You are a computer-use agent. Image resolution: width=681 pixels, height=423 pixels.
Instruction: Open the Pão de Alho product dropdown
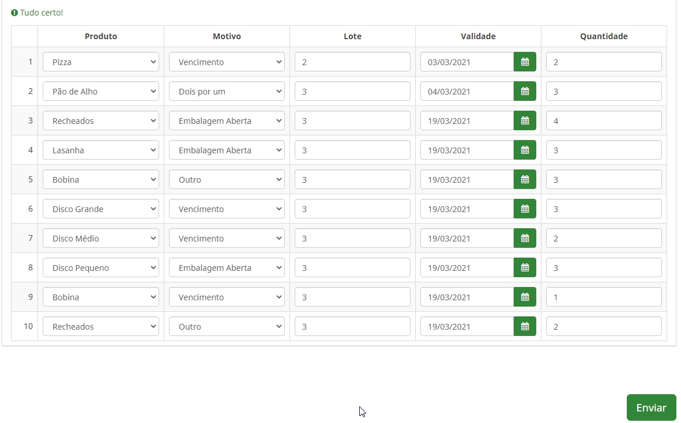[101, 91]
